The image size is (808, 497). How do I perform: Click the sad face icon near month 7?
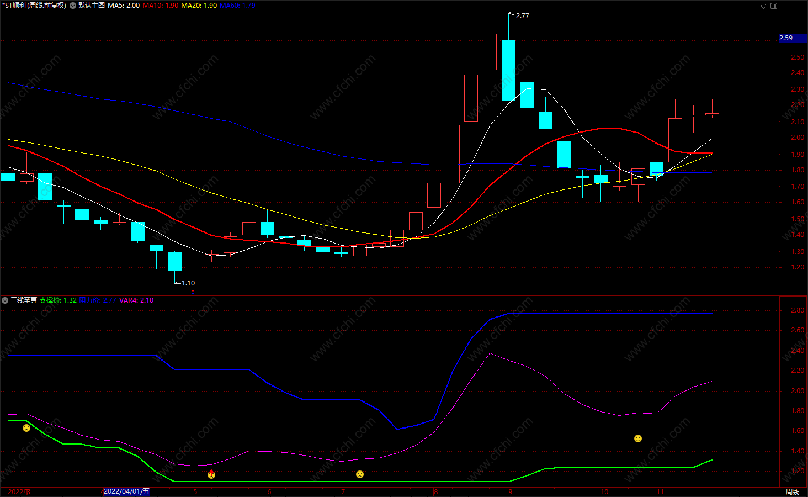(x=360, y=474)
